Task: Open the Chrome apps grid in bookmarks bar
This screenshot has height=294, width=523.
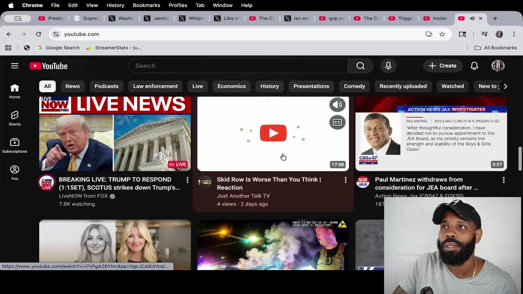Action: [x=8, y=48]
